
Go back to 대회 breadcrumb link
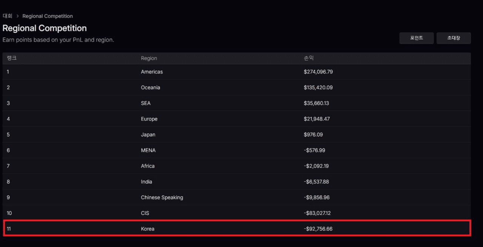pyautogui.click(x=8, y=16)
